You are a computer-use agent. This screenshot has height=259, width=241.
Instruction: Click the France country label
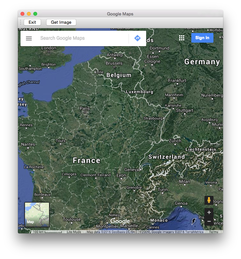pos(87,160)
